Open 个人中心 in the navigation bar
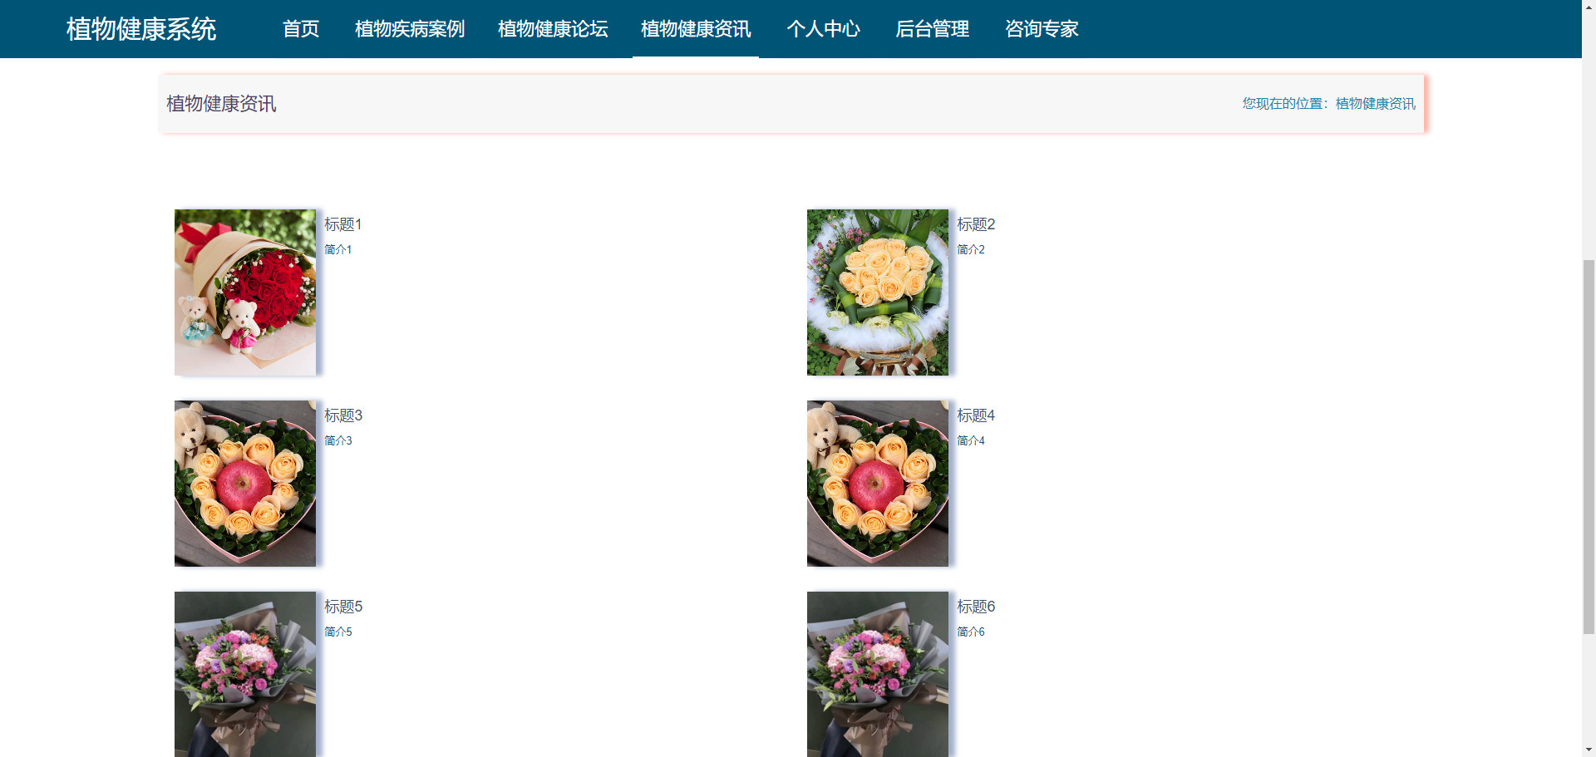The width and height of the screenshot is (1596, 757). coord(823,29)
